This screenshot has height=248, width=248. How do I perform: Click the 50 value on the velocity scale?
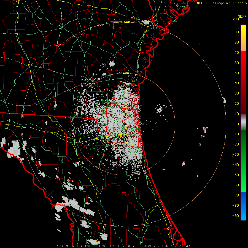(x=237, y=73)
